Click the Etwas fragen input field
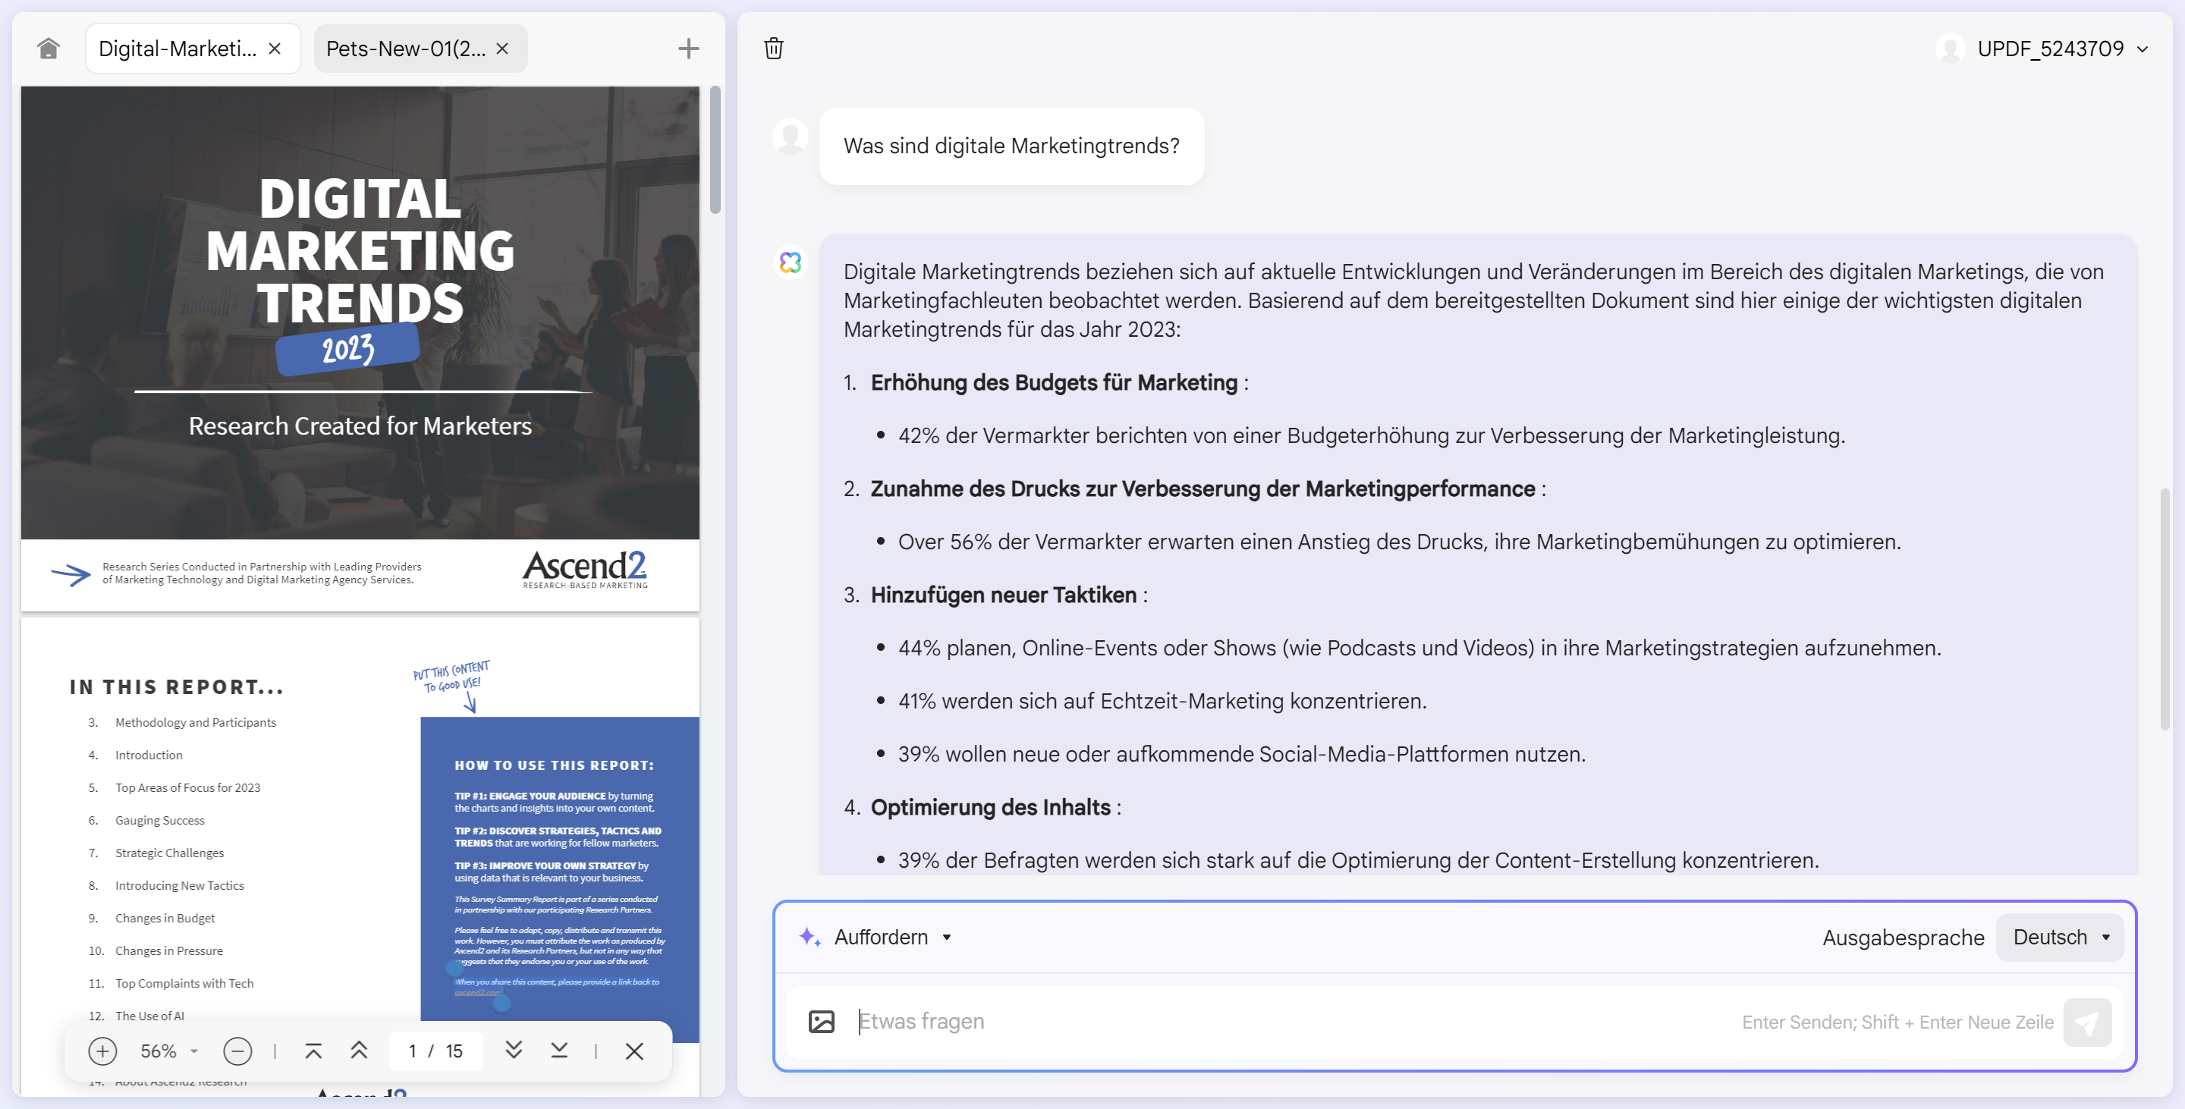The image size is (2185, 1109). [1272, 1022]
